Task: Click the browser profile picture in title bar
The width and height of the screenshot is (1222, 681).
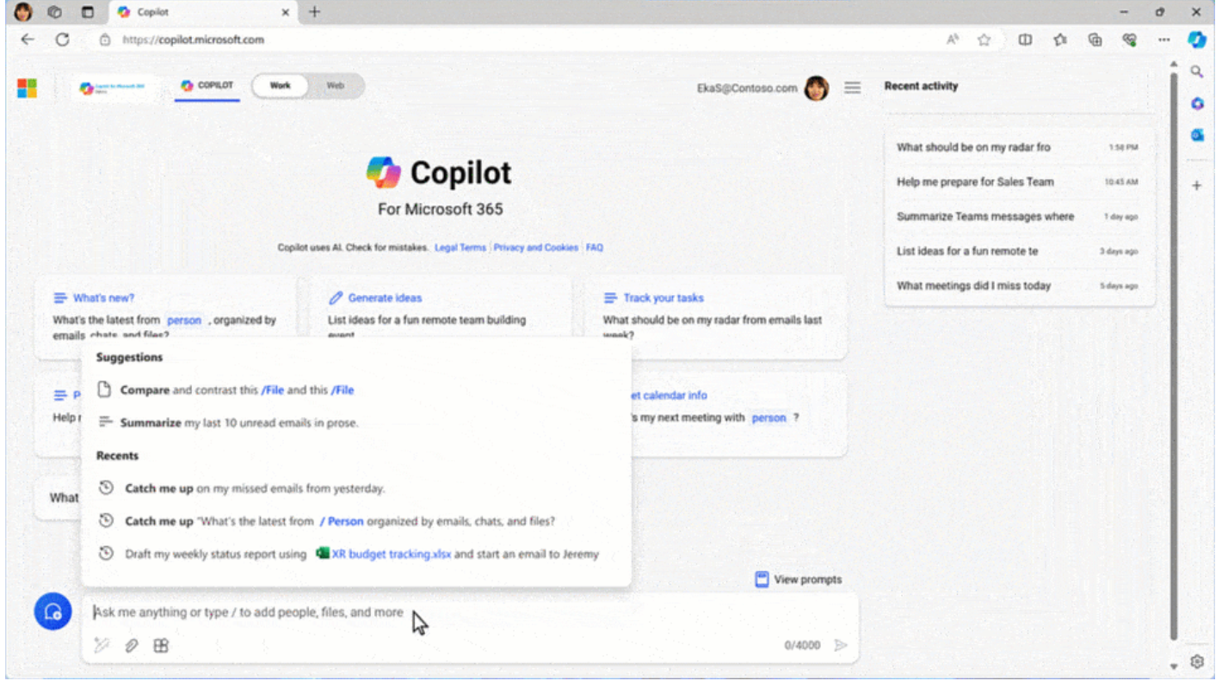Action: (x=23, y=12)
